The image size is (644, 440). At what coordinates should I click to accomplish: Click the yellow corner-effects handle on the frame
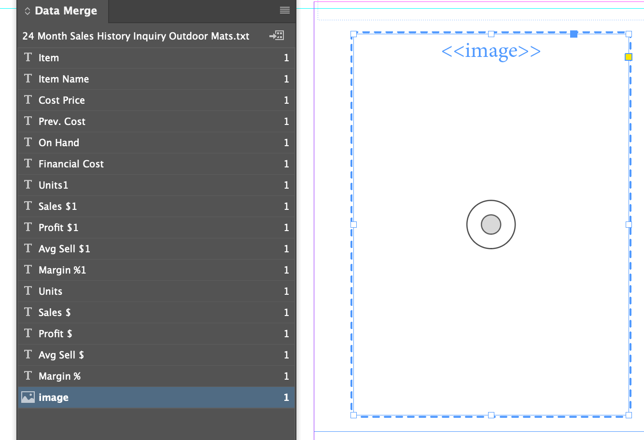tap(628, 56)
